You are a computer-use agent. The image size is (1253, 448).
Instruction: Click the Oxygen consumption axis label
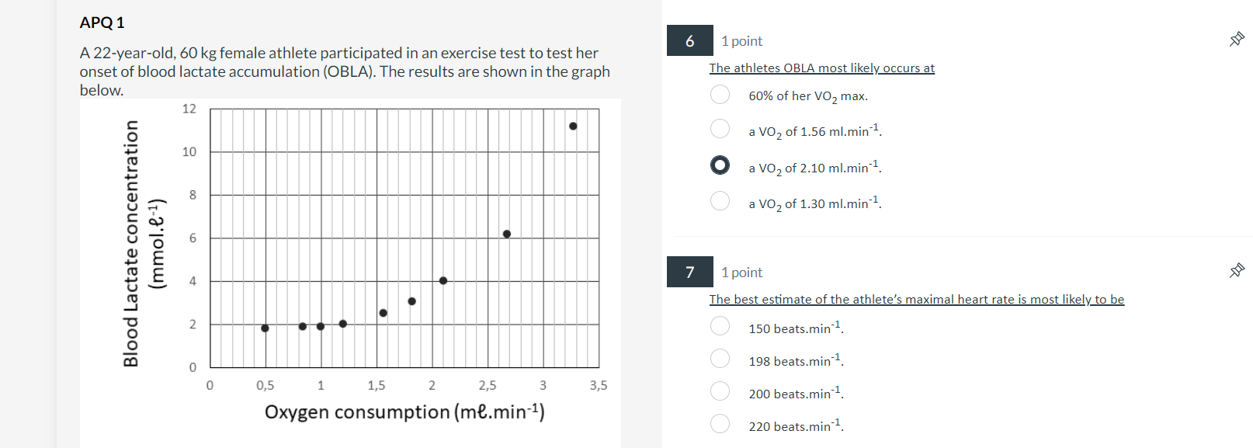[x=404, y=412]
